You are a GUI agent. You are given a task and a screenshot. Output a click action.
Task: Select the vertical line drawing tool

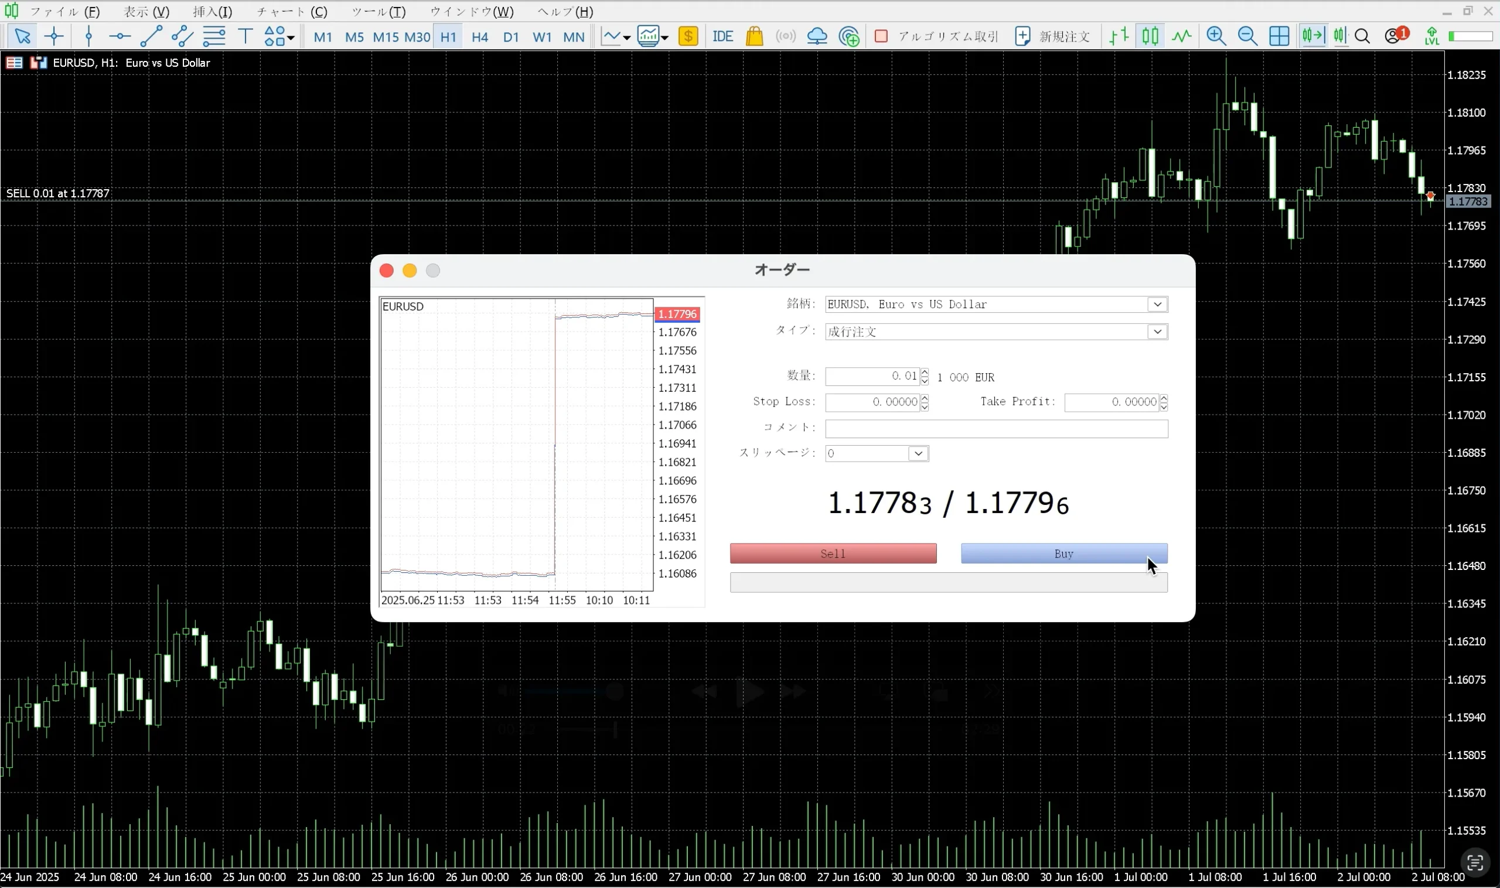(88, 36)
